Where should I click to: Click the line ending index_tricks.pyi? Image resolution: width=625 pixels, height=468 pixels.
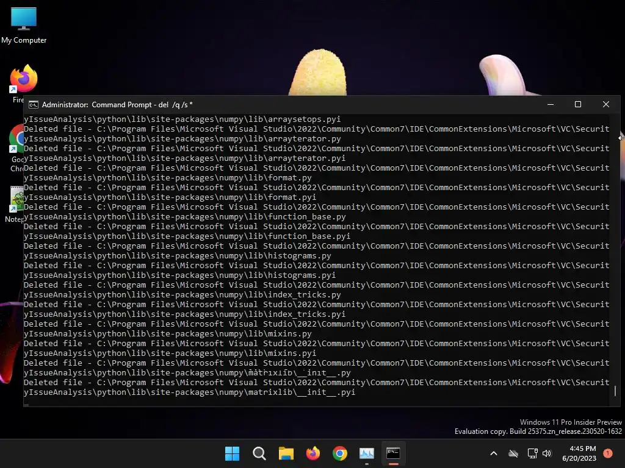(x=185, y=314)
